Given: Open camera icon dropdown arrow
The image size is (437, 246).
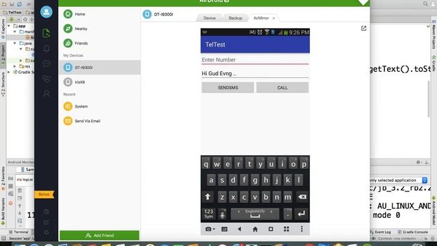Looking at the screenshot, I should point(214,230).
